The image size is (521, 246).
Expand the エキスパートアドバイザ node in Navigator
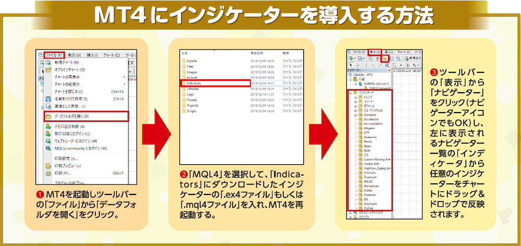[x=351, y=213]
